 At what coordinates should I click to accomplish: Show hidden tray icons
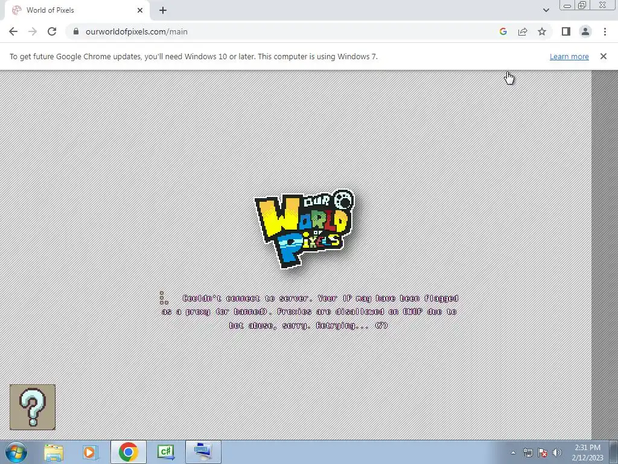coord(513,453)
